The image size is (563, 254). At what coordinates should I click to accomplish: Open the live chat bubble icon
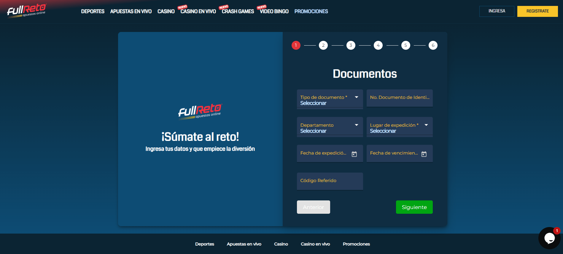click(x=549, y=238)
